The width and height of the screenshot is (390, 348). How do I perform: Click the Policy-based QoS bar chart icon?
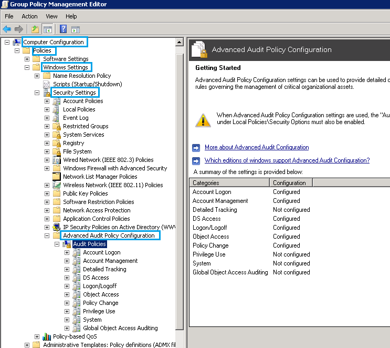click(x=47, y=336)
